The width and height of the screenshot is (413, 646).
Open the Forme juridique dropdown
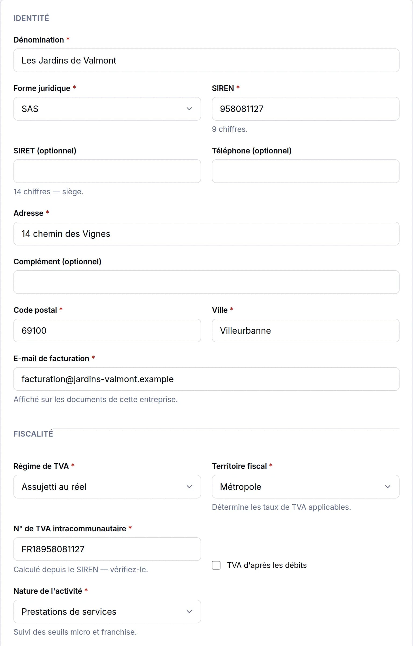(107, 109)
